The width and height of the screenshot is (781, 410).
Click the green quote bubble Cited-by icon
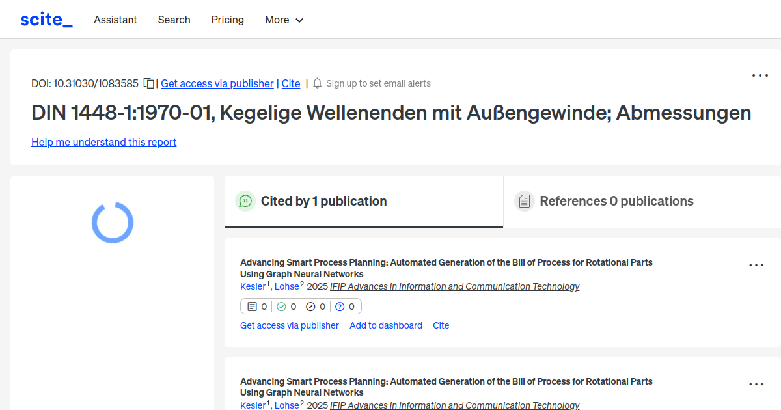[x=245, y=201]
